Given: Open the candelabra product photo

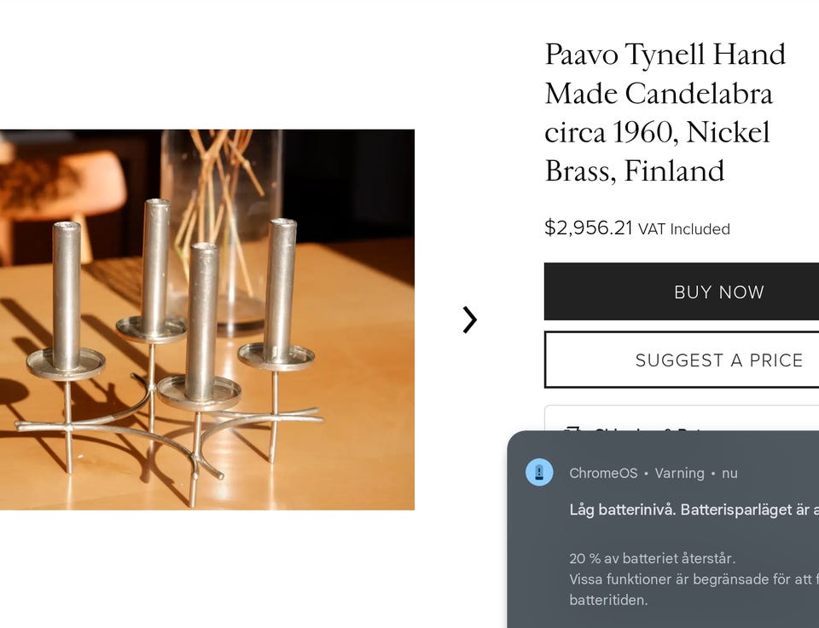Looking at the screenshot, I should coord(207,320).
